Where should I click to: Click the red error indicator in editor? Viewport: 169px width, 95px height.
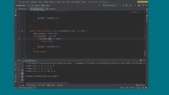click(x=131, y=12)
